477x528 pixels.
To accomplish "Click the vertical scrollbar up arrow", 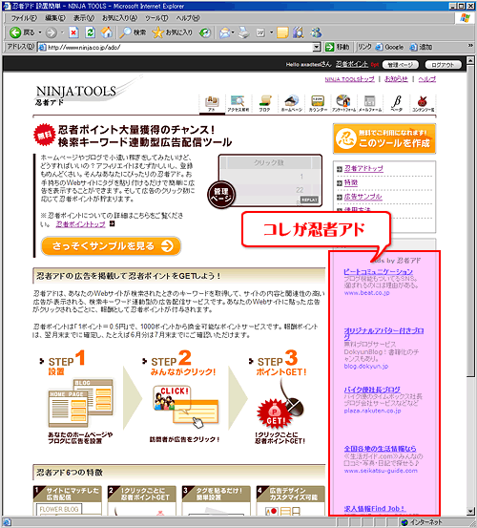I will click(471, 59).
